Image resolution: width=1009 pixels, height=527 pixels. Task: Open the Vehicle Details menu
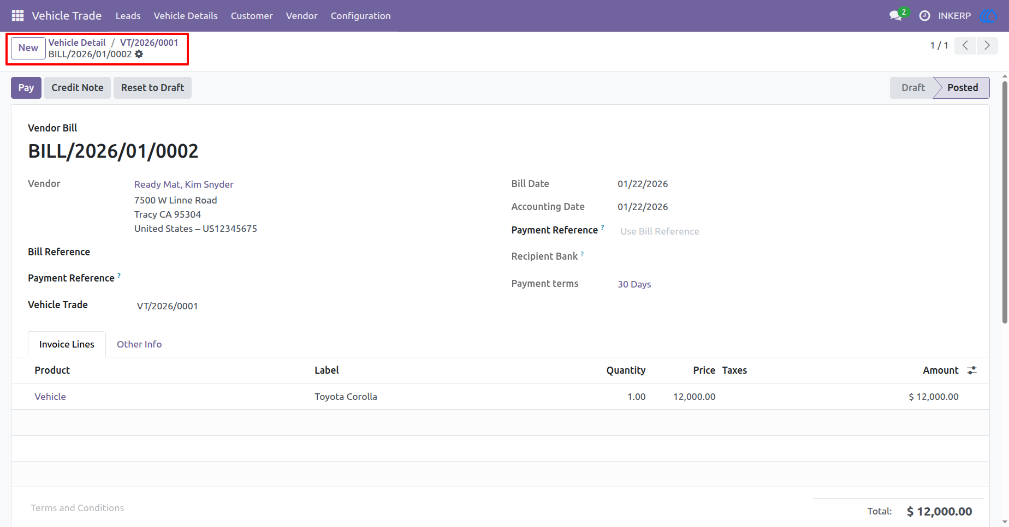coord(186,16)
